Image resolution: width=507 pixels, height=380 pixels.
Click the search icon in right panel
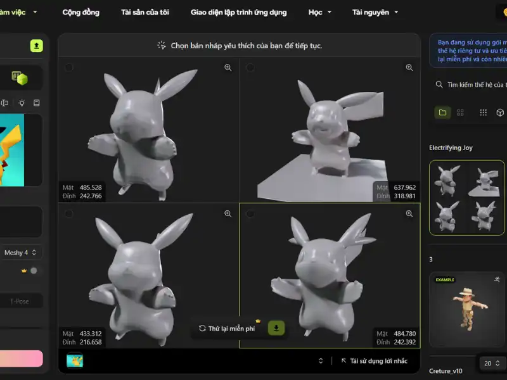[x=439, y=84]
